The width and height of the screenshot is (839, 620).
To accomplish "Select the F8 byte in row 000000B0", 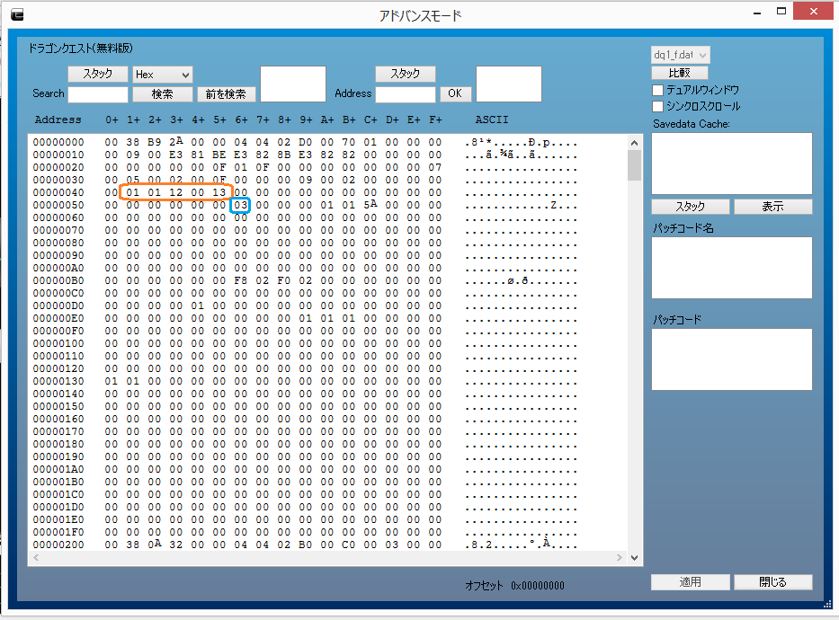I will click(241, 280).
